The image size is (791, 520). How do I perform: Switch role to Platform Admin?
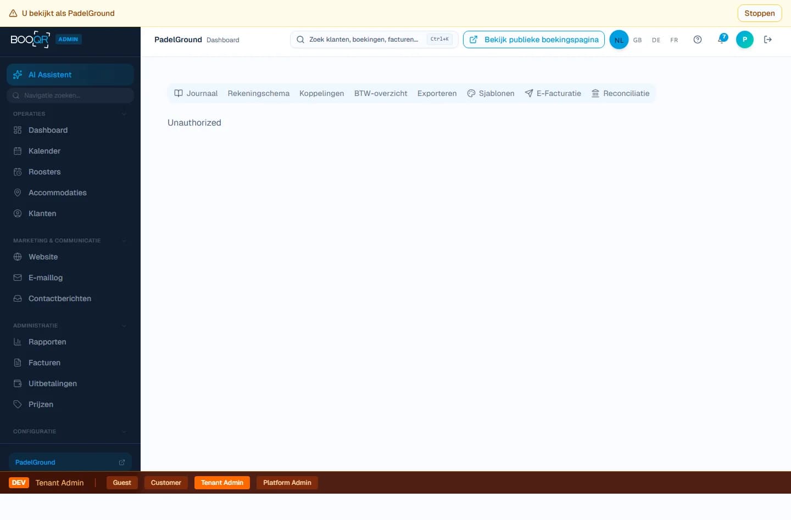287,483
